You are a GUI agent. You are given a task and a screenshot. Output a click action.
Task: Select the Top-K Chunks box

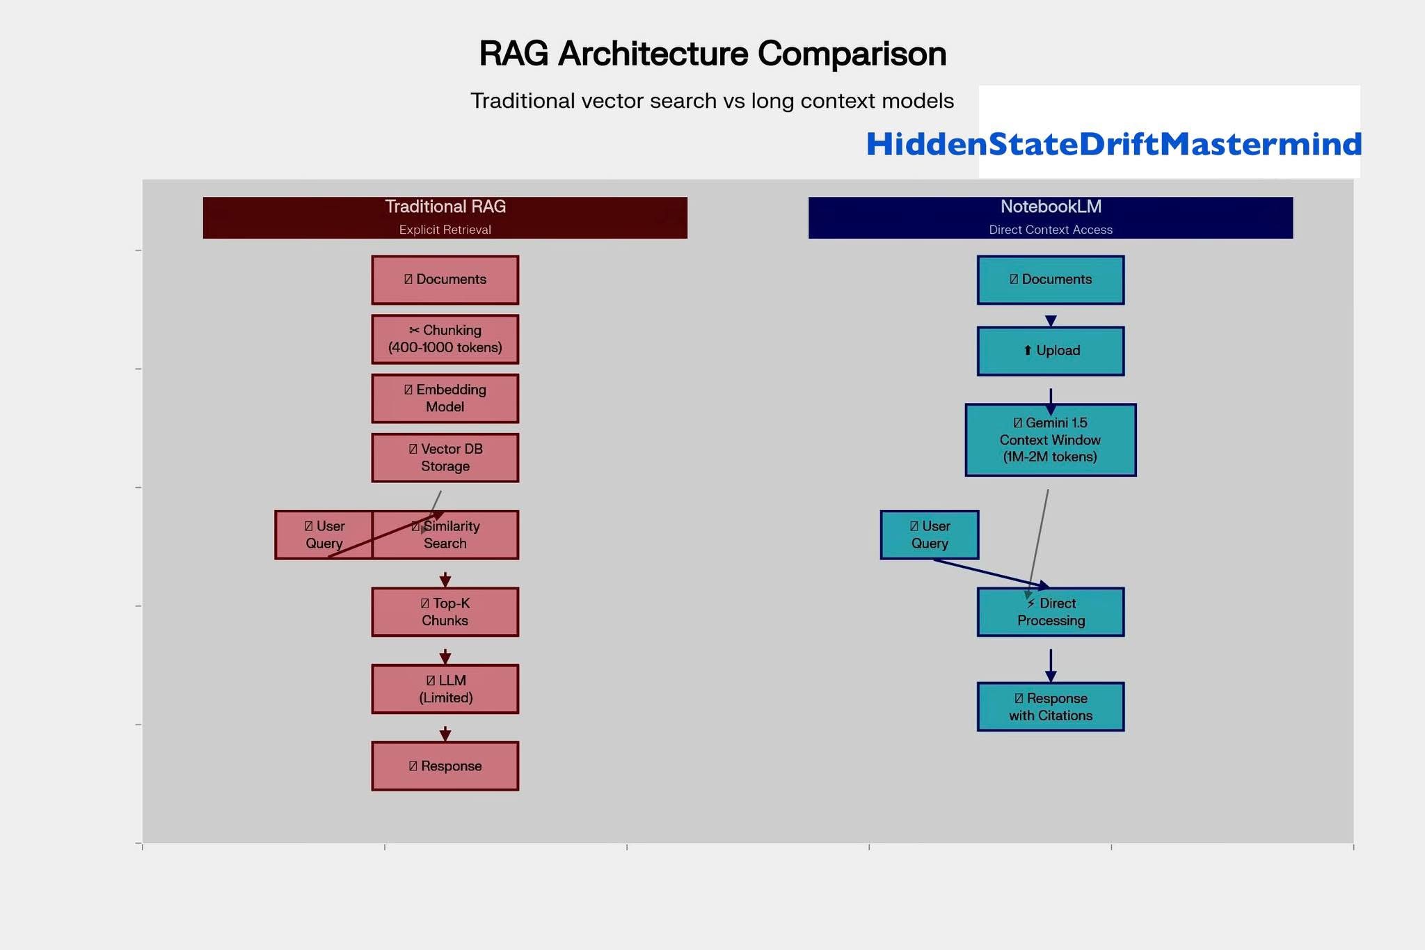point(445,612)
